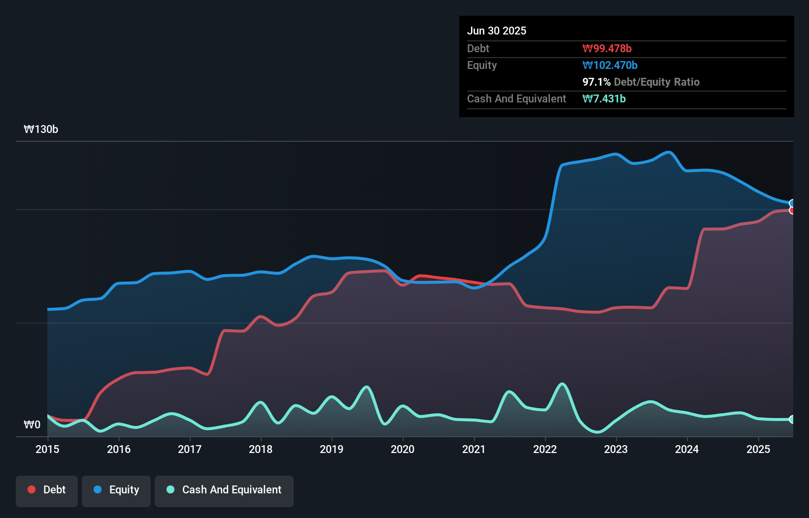Click the red Debt value ₩99.478b in the tooltip

pos(607,48)
